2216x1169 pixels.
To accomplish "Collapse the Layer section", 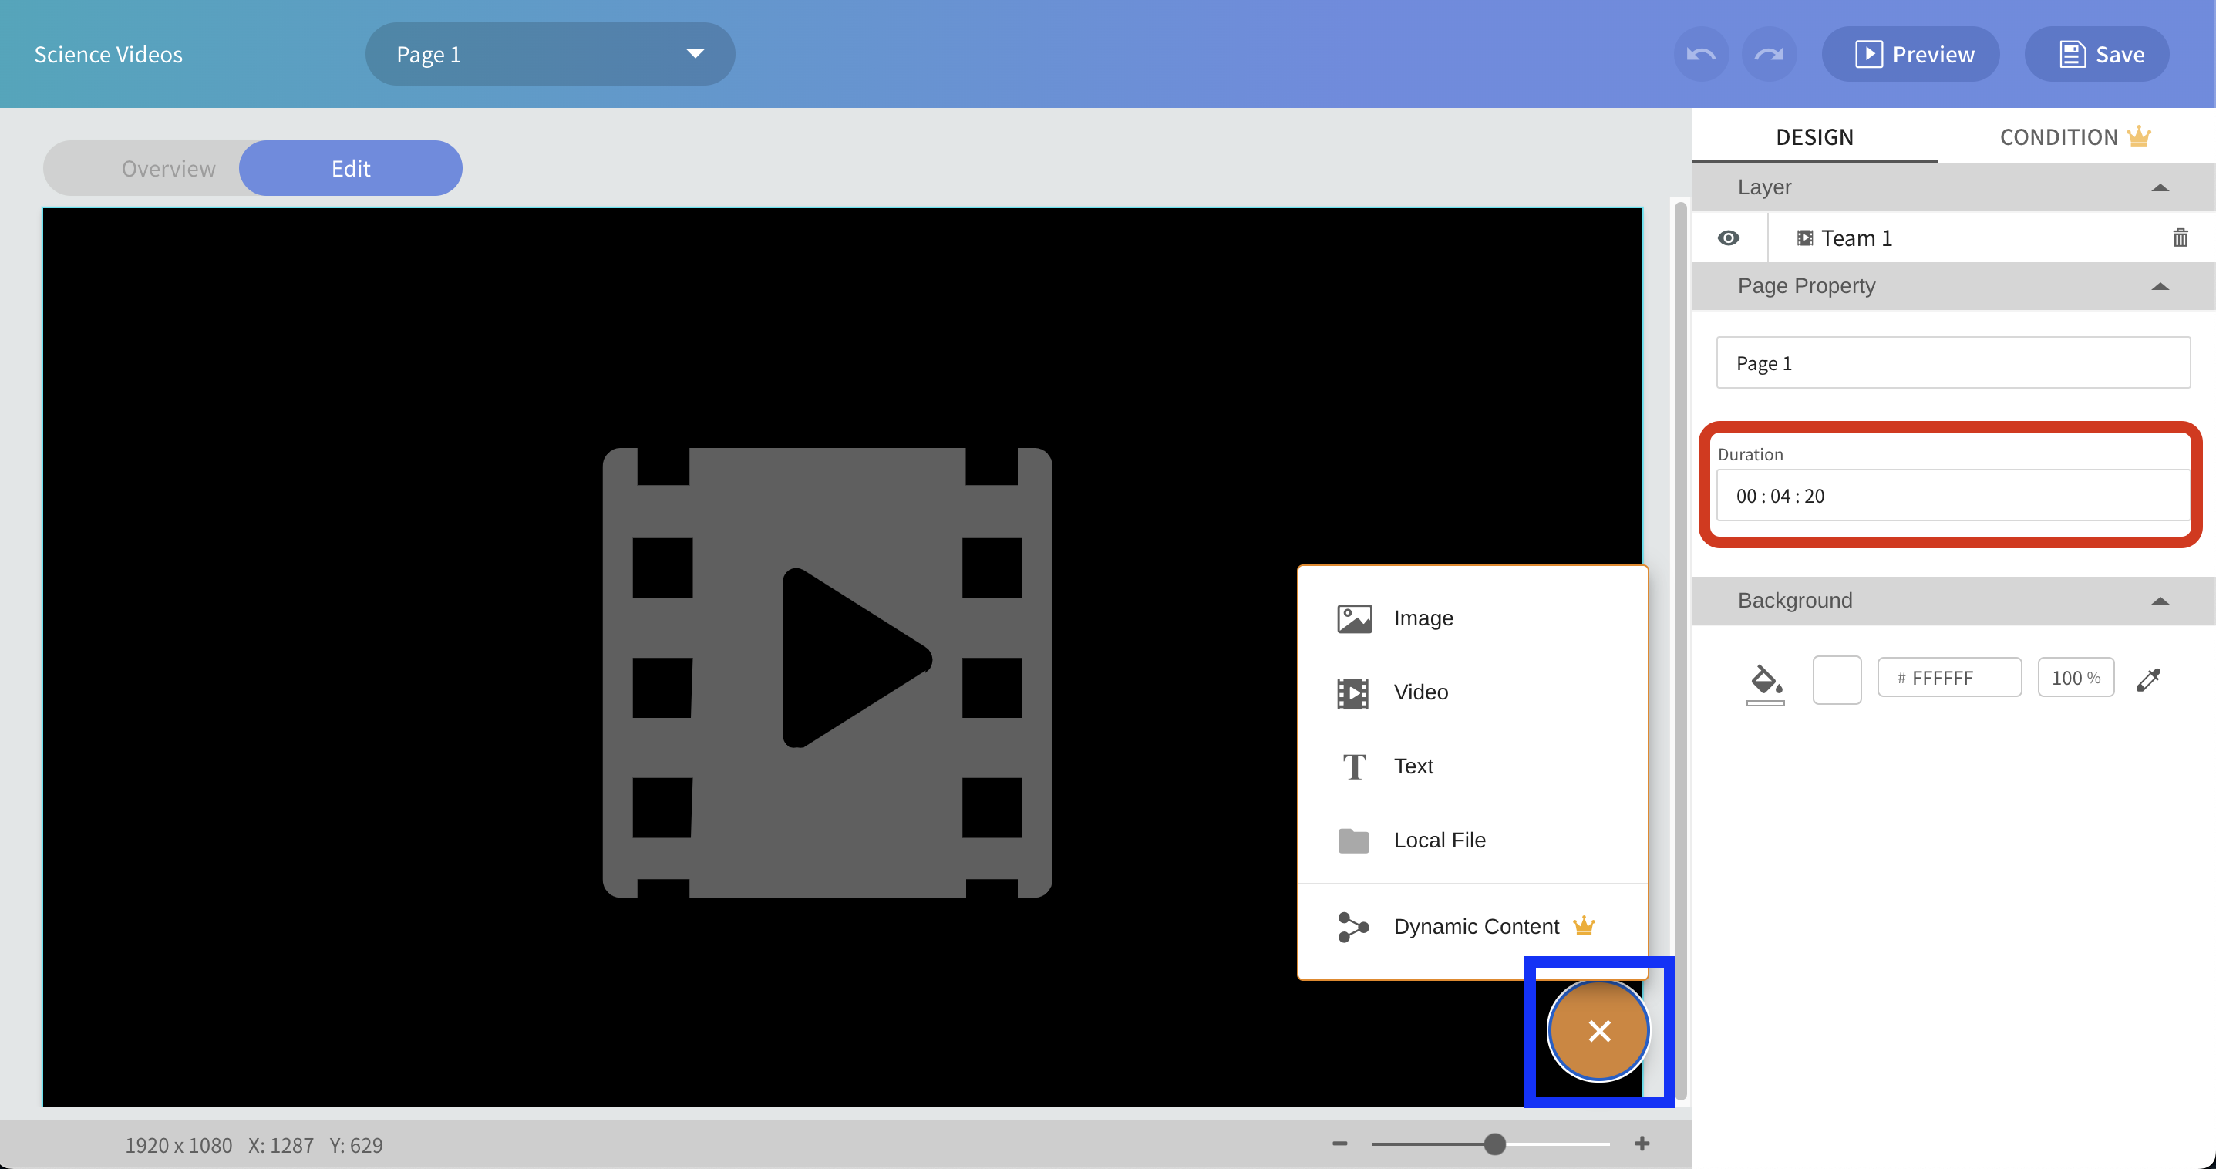I will pos(2159,187).
